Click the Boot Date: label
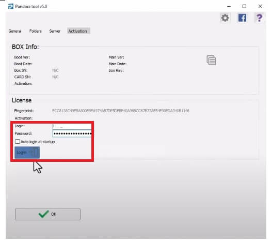This screenshot has height=241, width=272. click(x=23, y=64)
